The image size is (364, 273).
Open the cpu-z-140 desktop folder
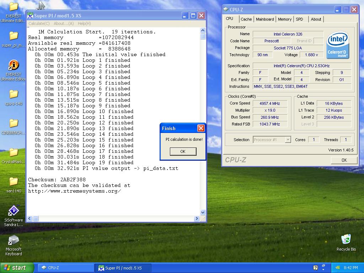(14, 94)
